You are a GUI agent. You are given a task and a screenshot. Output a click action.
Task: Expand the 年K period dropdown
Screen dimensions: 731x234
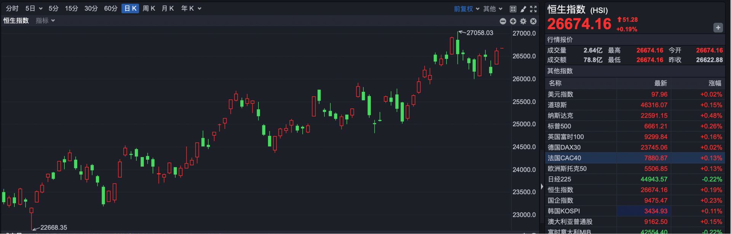coord(191,8)
